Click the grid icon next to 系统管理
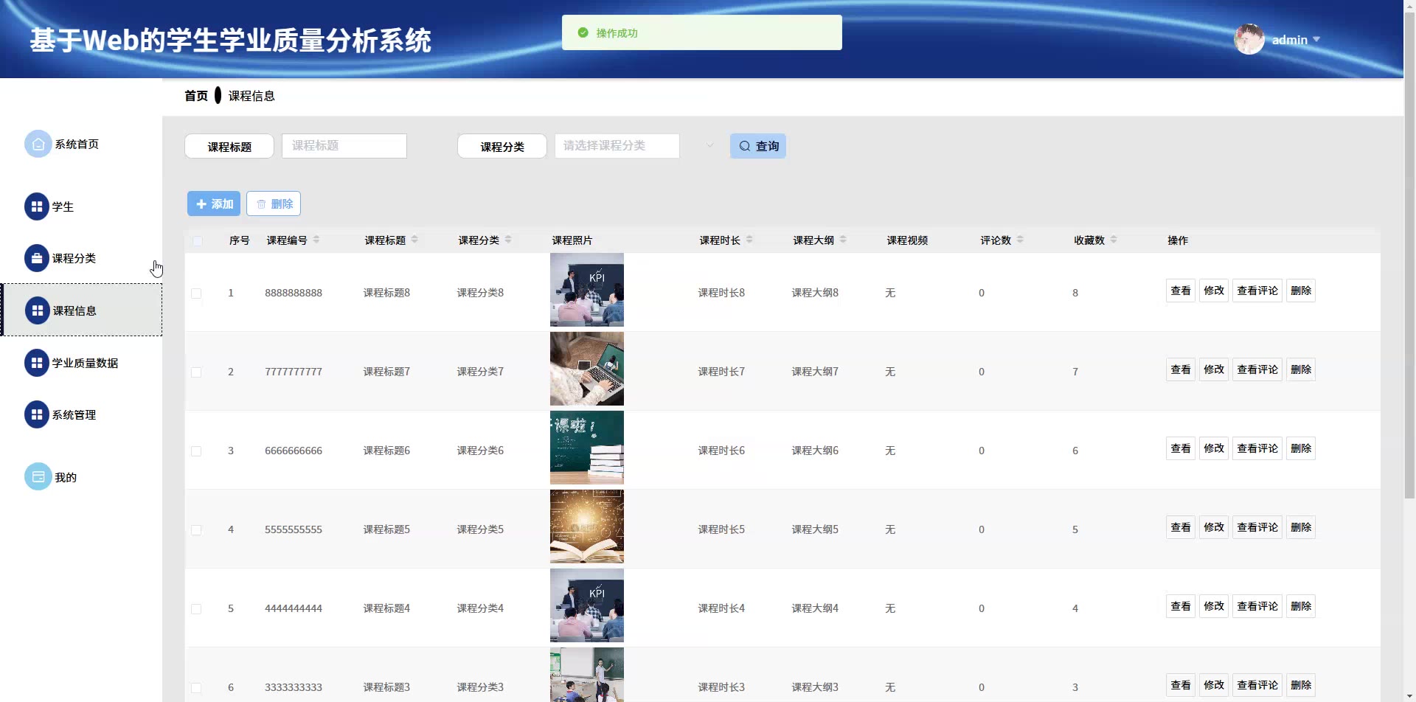 (37, 414)
